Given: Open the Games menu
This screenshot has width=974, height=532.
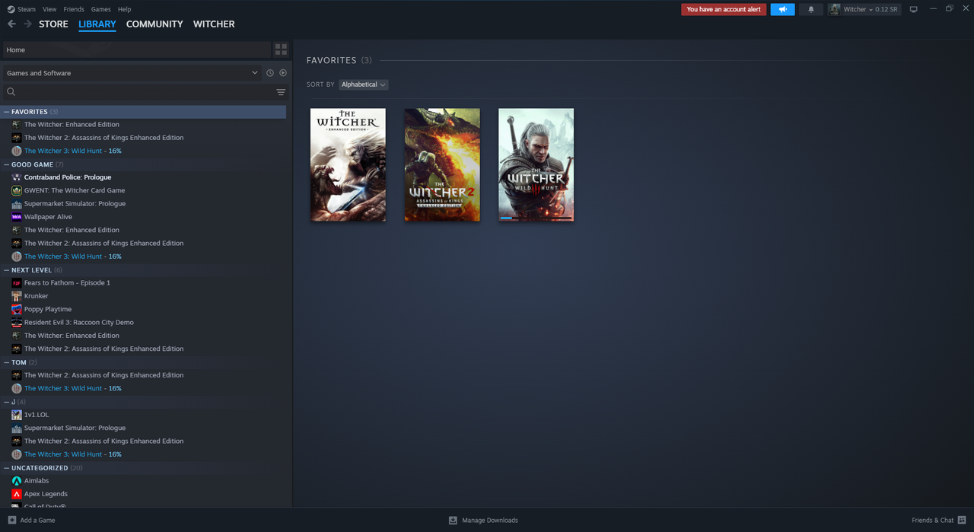Looking at the screenshot, I should pos(100,9).
